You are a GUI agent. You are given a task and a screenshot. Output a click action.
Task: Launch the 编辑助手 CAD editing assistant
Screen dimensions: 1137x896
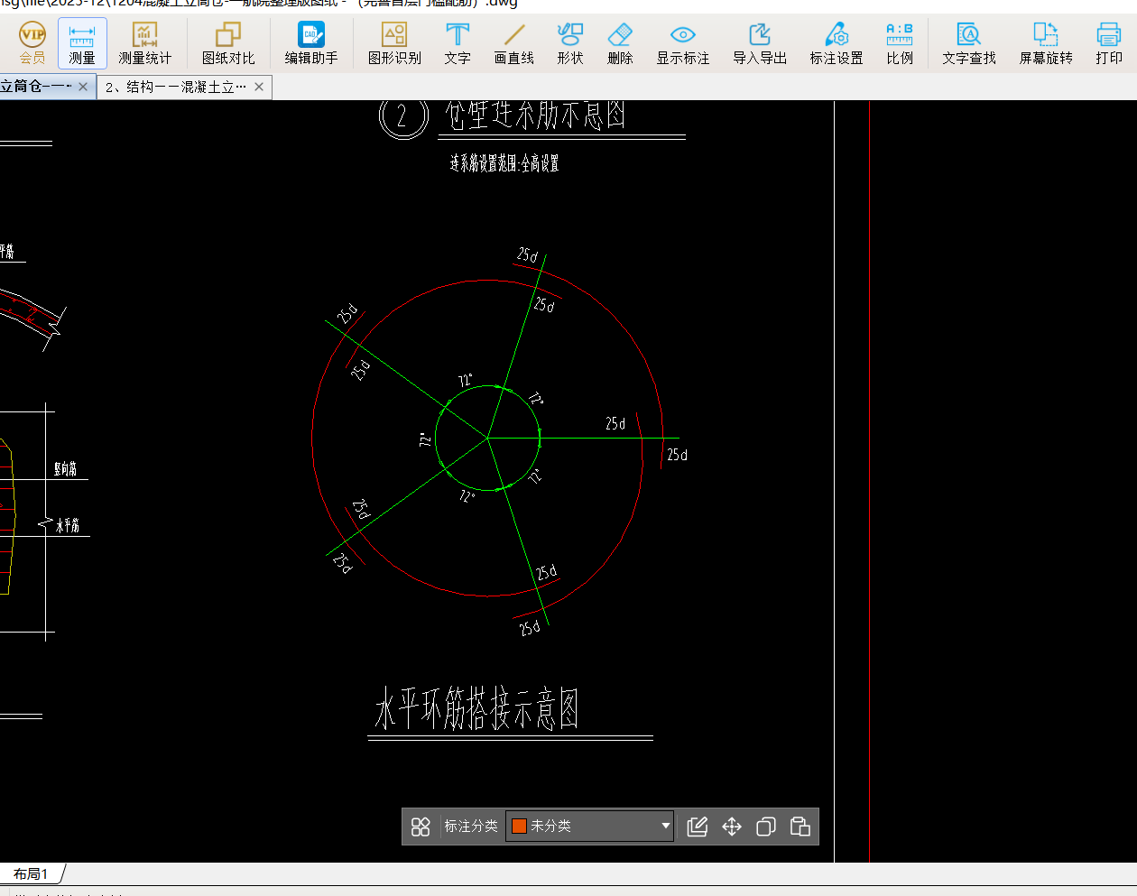[x=311, y=43]
